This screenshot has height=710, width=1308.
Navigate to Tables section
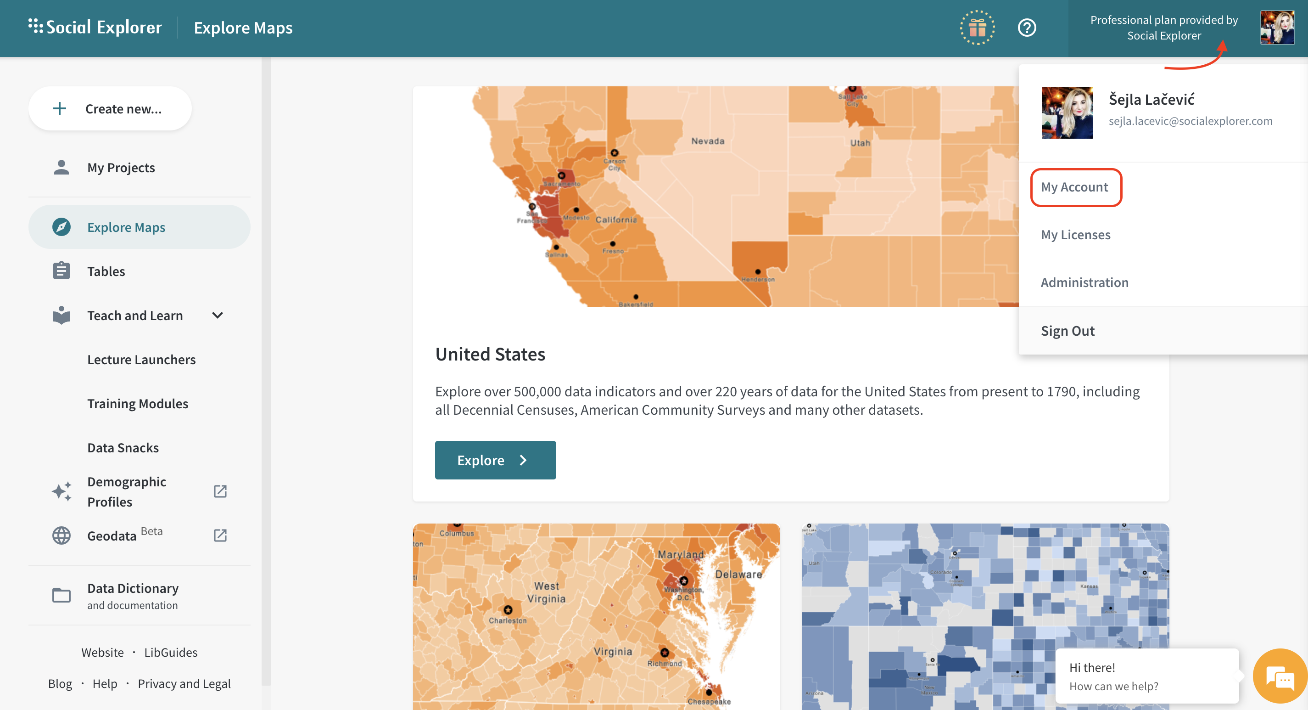pos(105,270)
